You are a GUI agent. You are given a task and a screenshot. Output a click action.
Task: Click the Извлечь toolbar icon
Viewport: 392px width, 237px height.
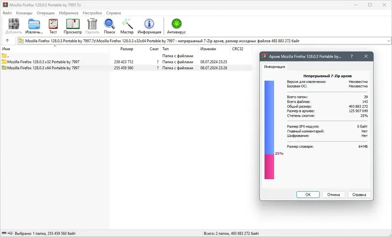pyautogui.click(x=34, y=24)
